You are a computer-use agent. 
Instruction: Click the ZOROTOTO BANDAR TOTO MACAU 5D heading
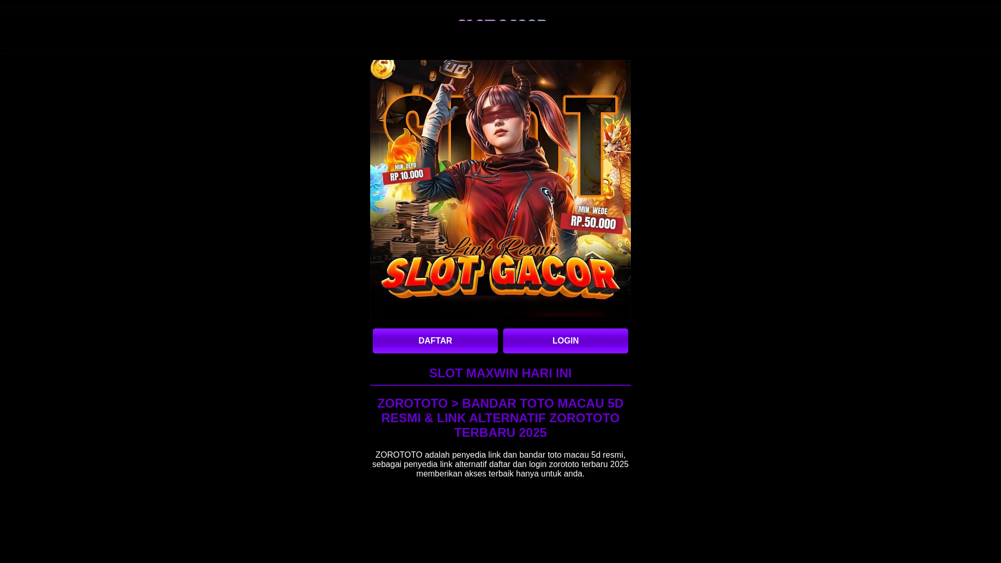(x=500, y=418)
